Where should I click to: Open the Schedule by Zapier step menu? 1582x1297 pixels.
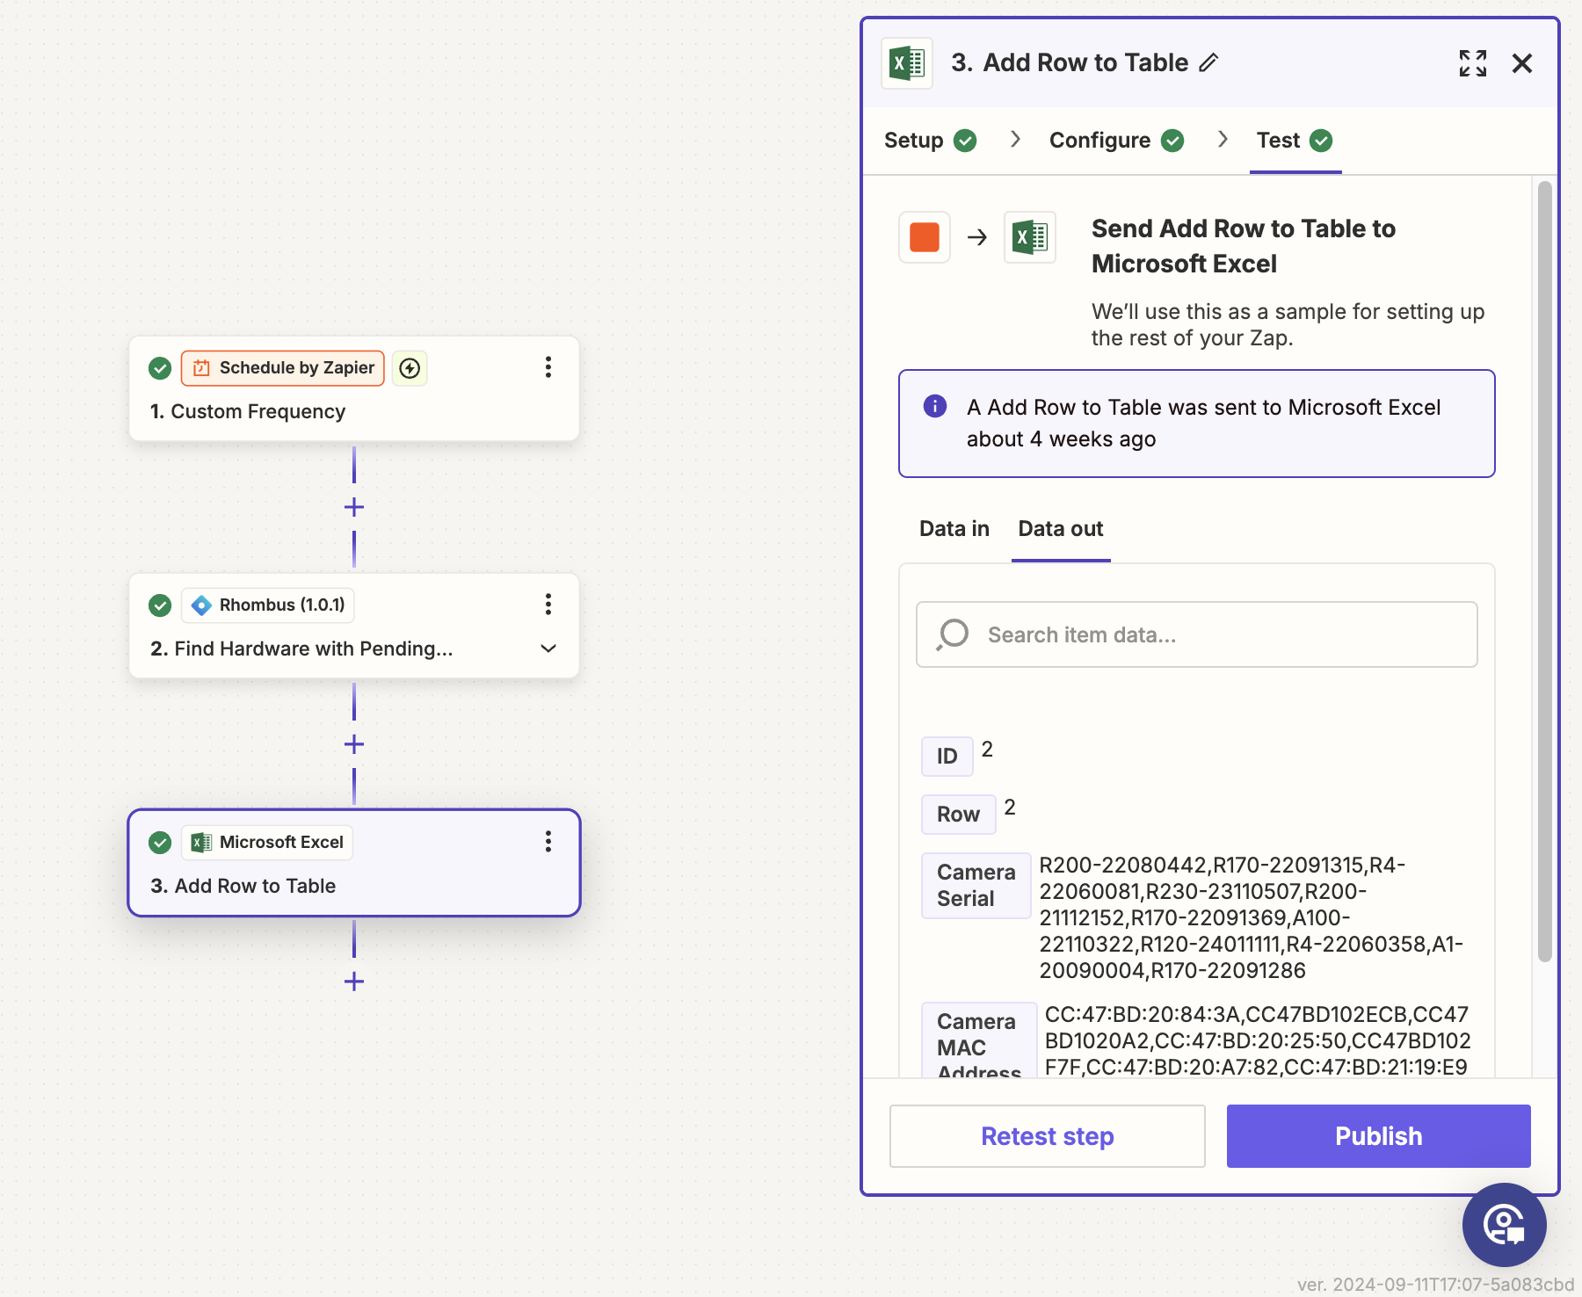click(548, 367)
